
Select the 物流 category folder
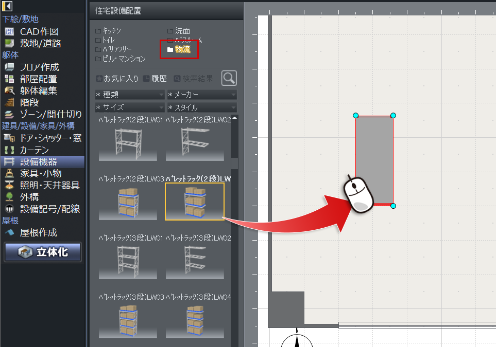point(179,49)
